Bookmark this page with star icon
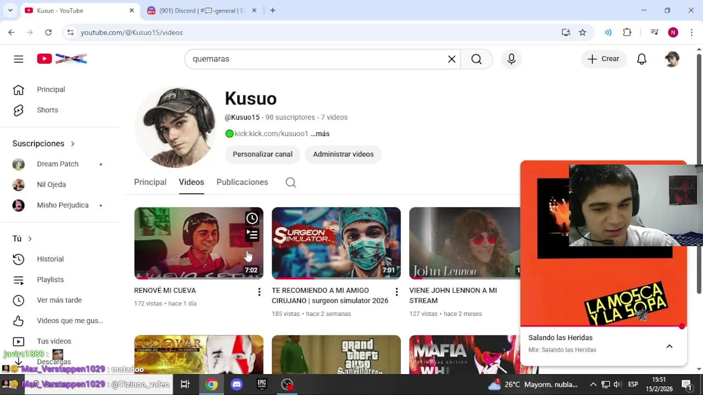Screen dimensions: 703x395 [583, 32]
